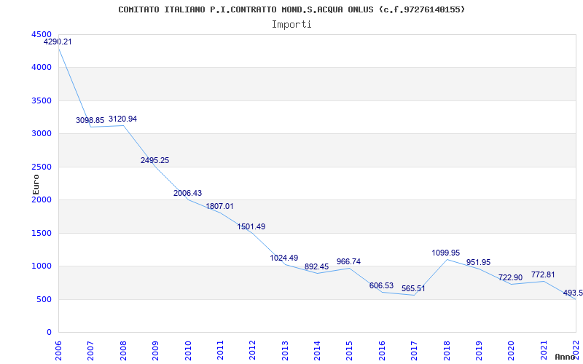Select the 772.81 data label

tap(543, 275)
